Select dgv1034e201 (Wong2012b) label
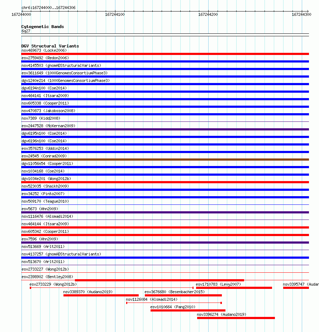The image size is (319, 332). tap(46, 179)
